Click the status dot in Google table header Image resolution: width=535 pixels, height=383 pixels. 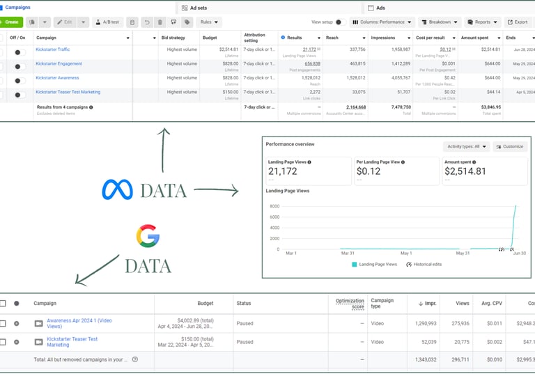tap(17, 303)
